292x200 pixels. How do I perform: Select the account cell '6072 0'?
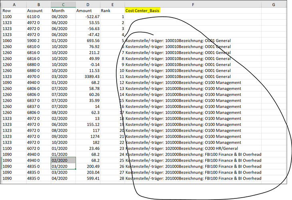[x=39, y=148]
